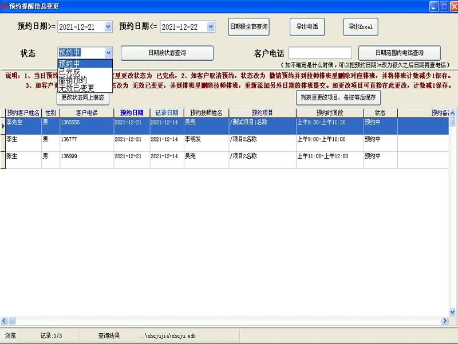Click the 记录:1/3 status bar entry
The width and height of the screenshot is (458, 344).
(x=51, y=336)
